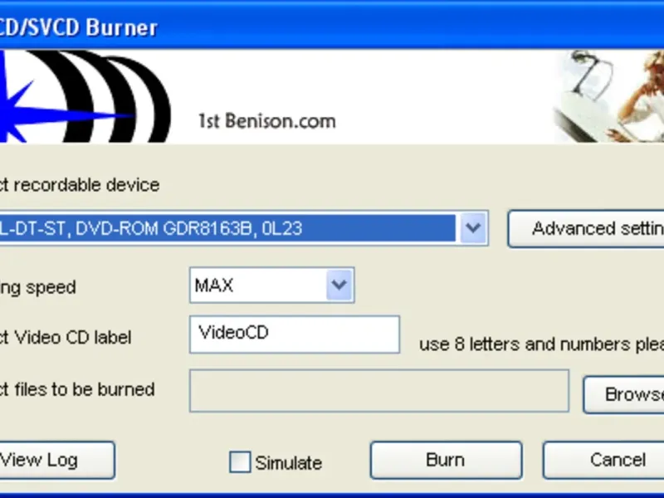This screenshot has height=498, width=664.
Task: Click Browse to choose files
Action: point(623,395)
